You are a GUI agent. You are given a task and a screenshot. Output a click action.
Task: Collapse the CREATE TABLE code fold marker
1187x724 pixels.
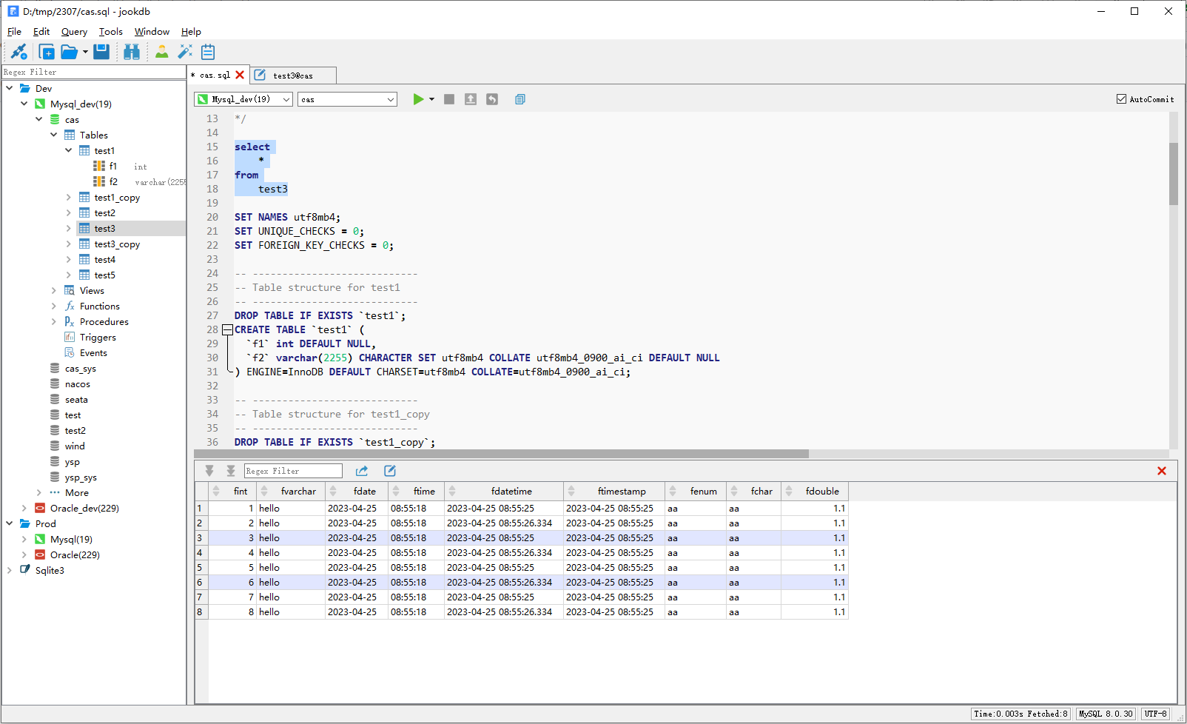tap(228, 330)
